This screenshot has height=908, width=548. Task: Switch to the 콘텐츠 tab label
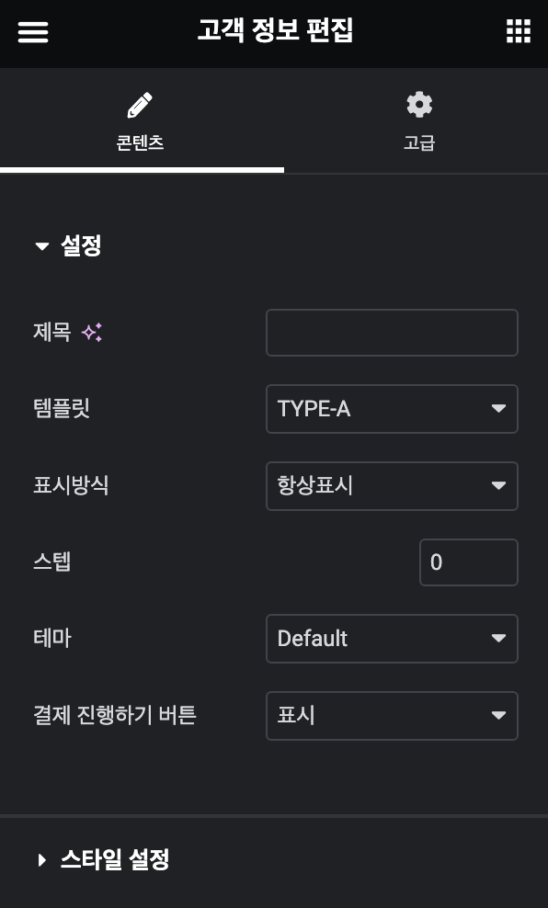[140, 142]
